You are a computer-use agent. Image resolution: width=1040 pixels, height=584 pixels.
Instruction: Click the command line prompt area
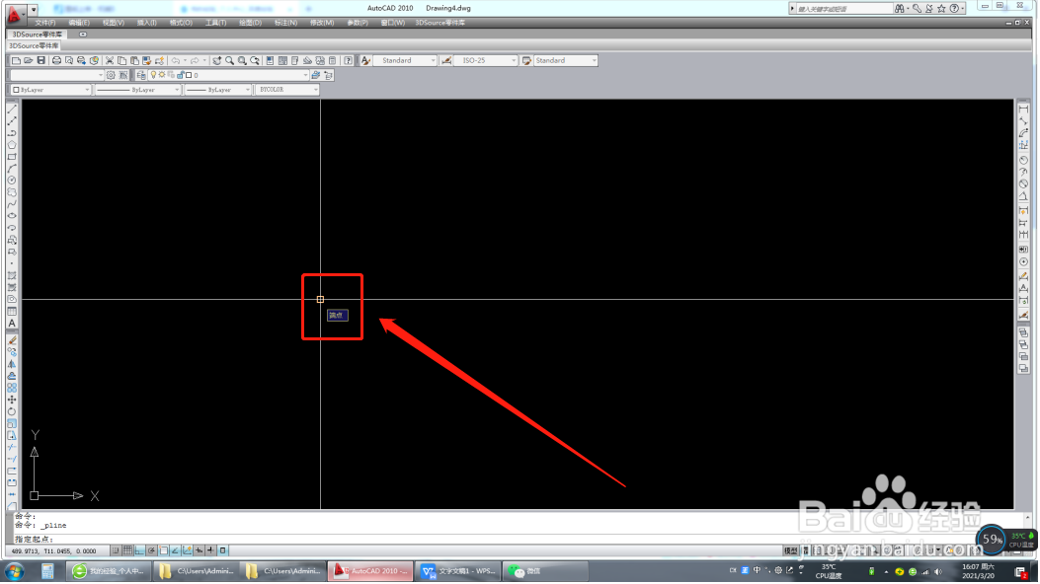tap(518, 539)
